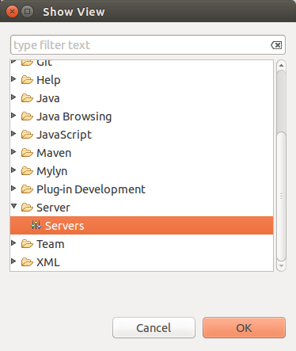Image resolution: width=296 pixels, height=351 pixels.
Task: Click the Maven folder icon
Action: [x=27, y=152]
